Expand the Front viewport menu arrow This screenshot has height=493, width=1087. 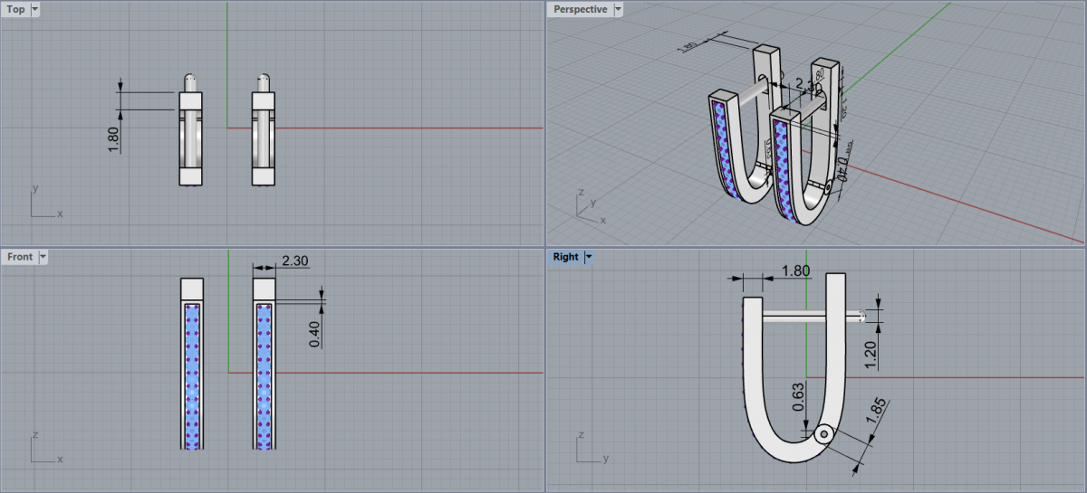click(x=43, y=257)
